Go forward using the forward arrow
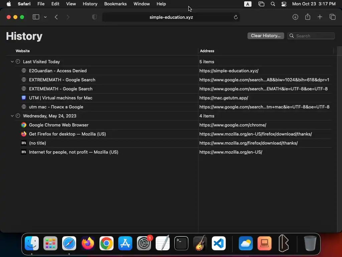The height and width of the screenshot is (257, 342). [68, 17]
